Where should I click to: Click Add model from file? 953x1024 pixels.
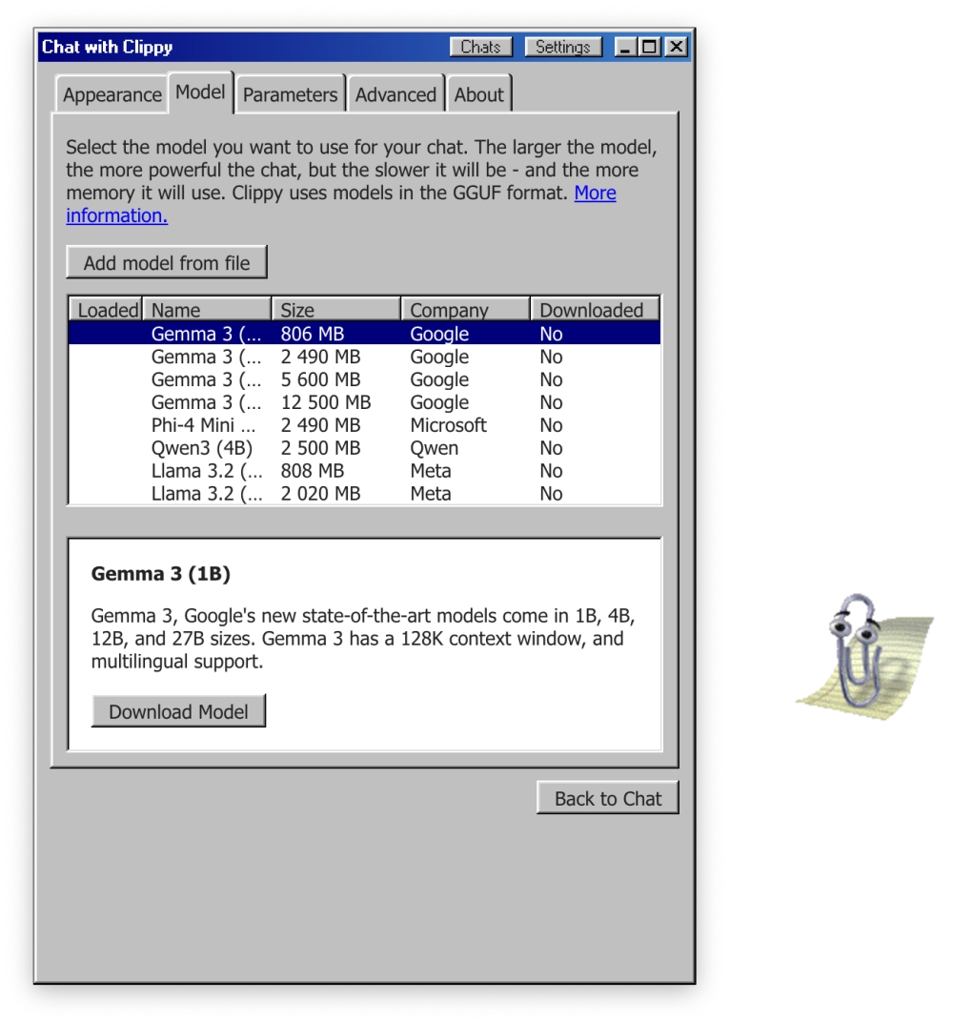(x=167, y=263)
